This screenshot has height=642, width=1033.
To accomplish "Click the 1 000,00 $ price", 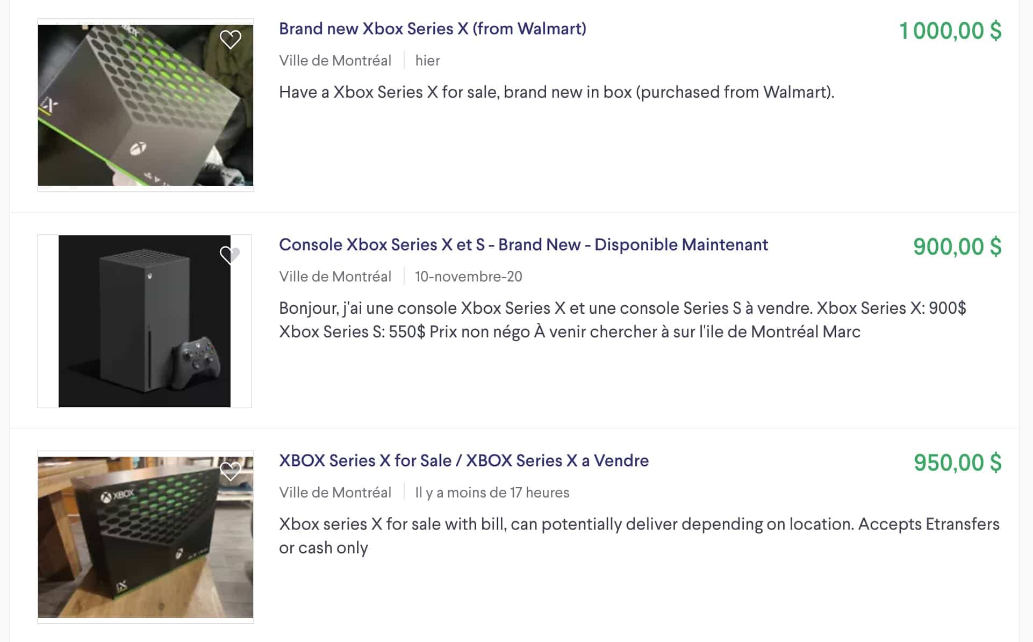I will click(x=950, y=31).
